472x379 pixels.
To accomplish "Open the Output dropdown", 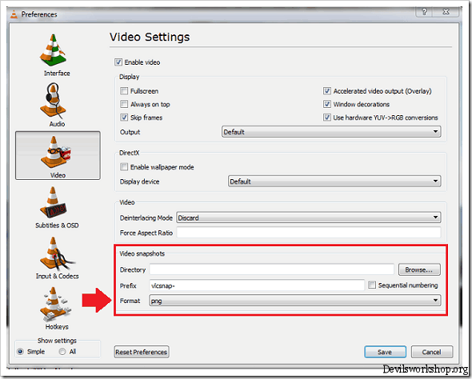I will 331,132.
